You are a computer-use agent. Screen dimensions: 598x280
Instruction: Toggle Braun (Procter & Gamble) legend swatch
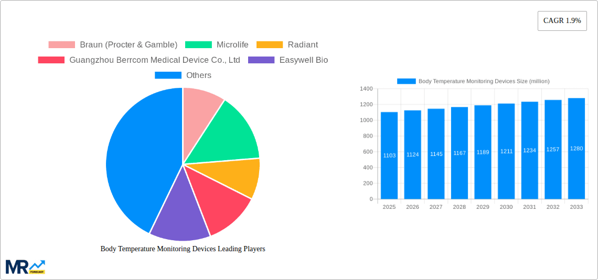pos(62,45)
